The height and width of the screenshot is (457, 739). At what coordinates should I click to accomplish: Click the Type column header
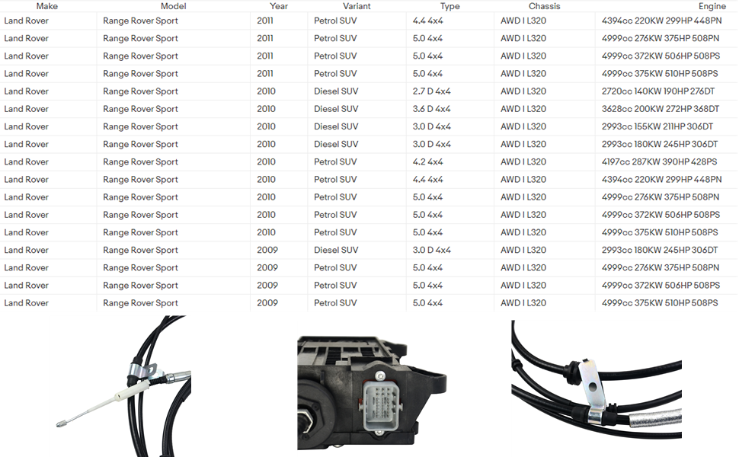(x=450, y=6)
